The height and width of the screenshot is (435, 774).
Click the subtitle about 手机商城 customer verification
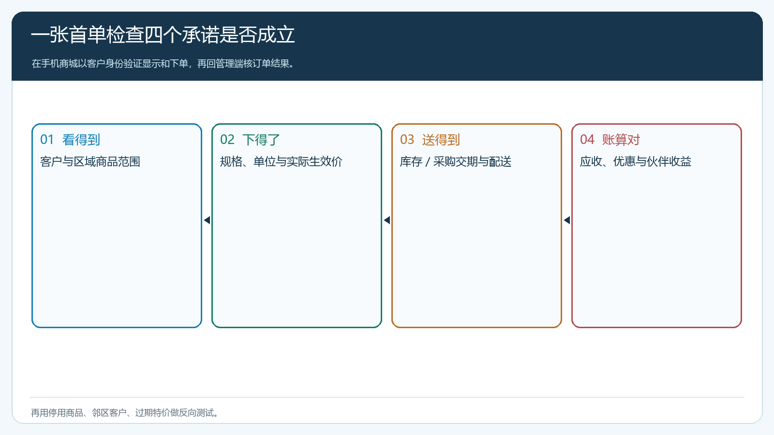163,63
